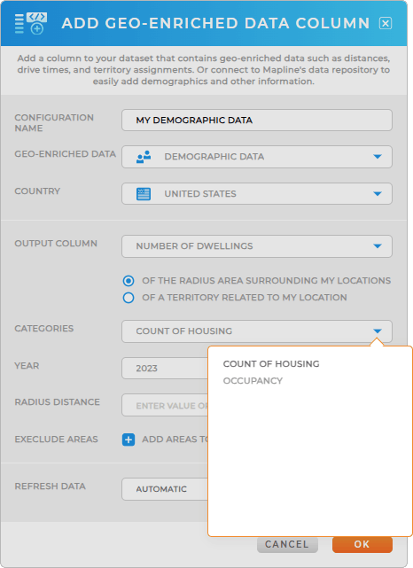
Task: Open the Year 2023 dropdown
Action: point(165,369)
